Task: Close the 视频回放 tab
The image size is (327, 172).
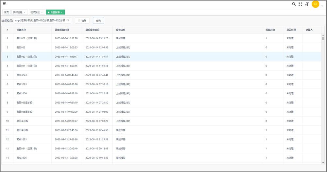Action: point(42,12)
